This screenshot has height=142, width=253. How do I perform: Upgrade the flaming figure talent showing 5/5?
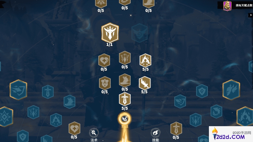point(145,60)
